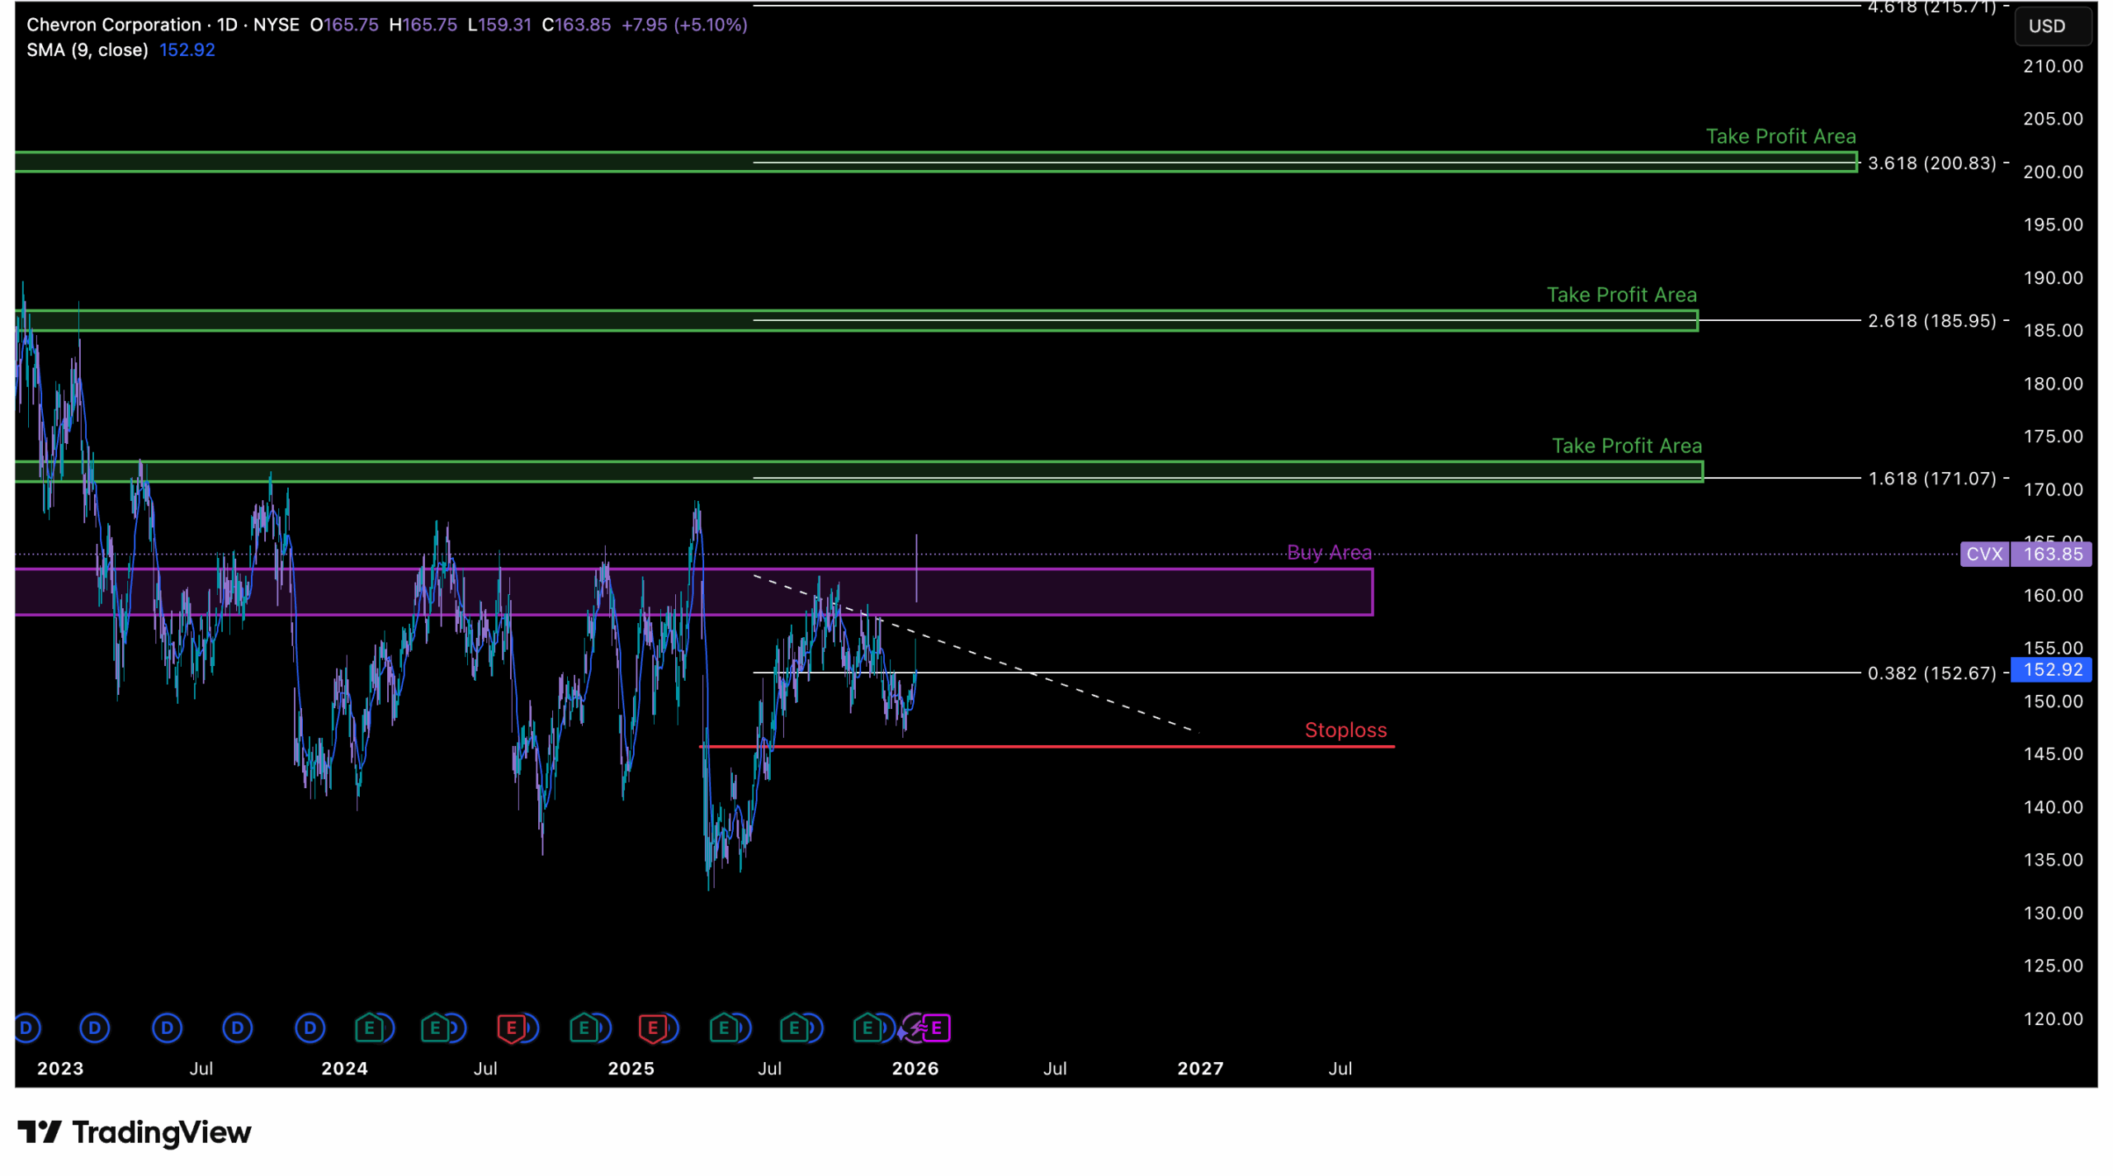This screenshot has width=2113, height=1176.
Task: Click the red Stoploss text label
Action: (x=1345, y=730)
